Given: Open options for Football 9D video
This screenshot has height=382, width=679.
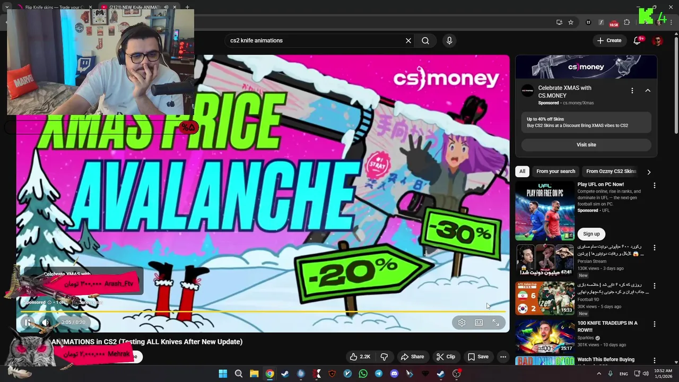Looking at the screenshot, I should 654,286.
